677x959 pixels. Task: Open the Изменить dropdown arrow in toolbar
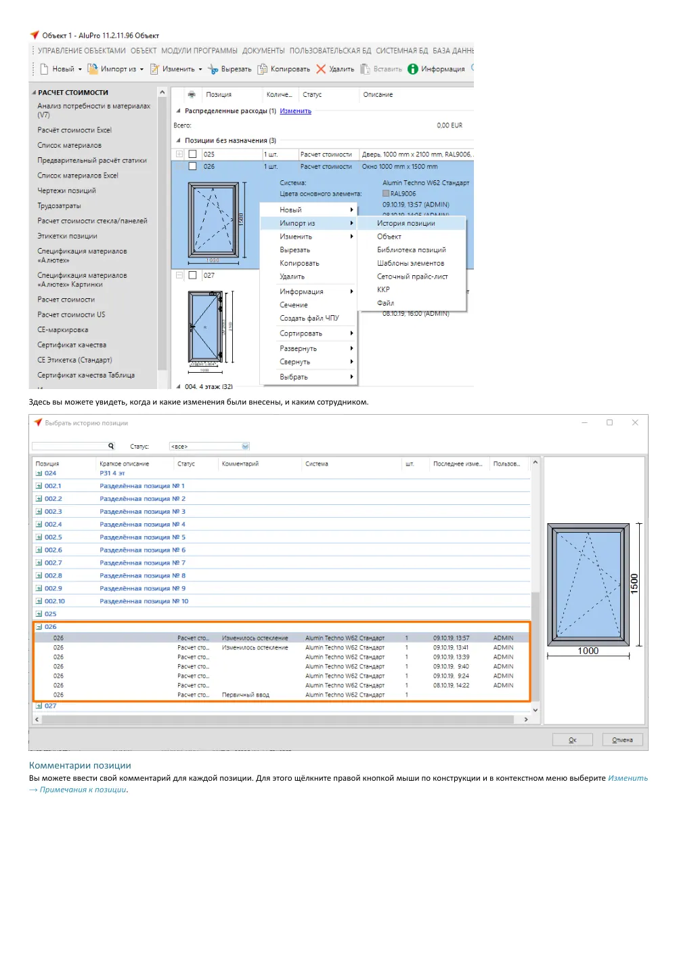pyautogui.click(x=200, y=69)
